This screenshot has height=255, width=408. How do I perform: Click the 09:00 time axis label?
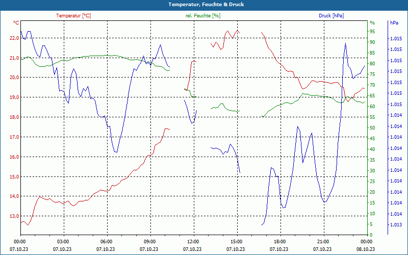point(150,241)
